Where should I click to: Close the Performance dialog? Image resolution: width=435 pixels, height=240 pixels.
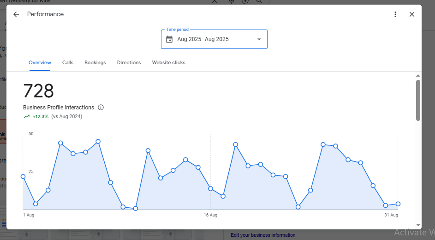pyautogui.click(x=412, y=14)
